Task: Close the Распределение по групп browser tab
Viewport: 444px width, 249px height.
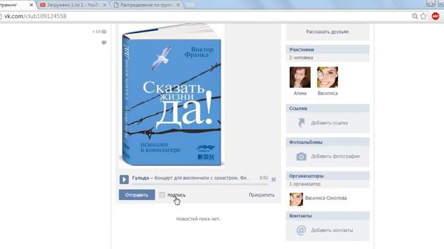Action: [178, 5]
